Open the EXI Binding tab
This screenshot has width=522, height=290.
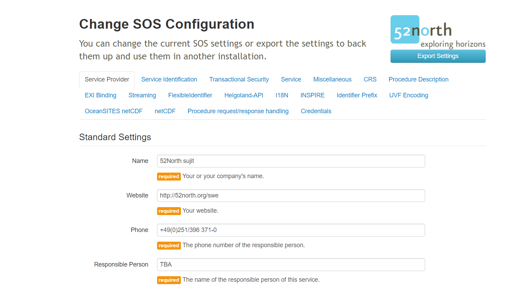click(101, 95)
